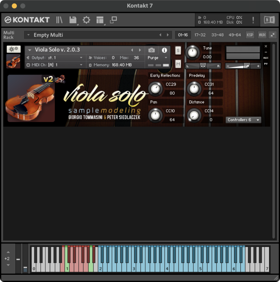
Task: Click the minimize multi rack arrows icon
Action: (273, 35)
